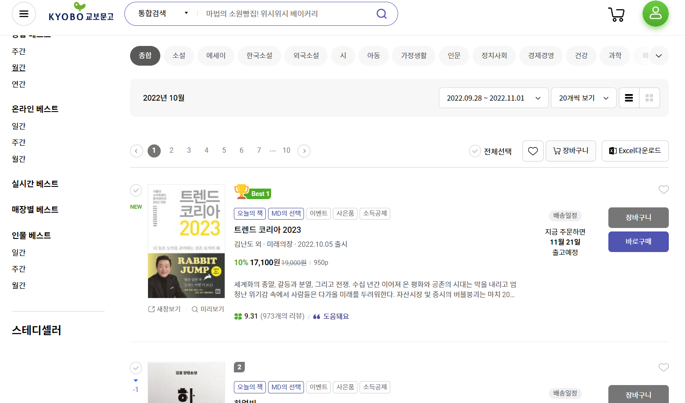Go to previous page arrow
The height and width of the screenshot is (403, 685).
(x=136, y=151)
